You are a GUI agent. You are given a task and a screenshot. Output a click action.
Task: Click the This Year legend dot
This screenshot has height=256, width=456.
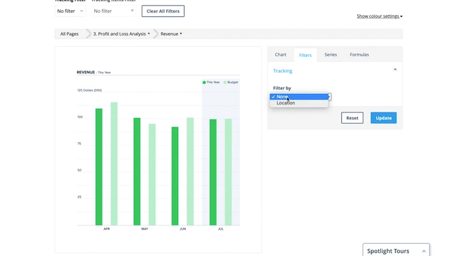pos(204,82)
